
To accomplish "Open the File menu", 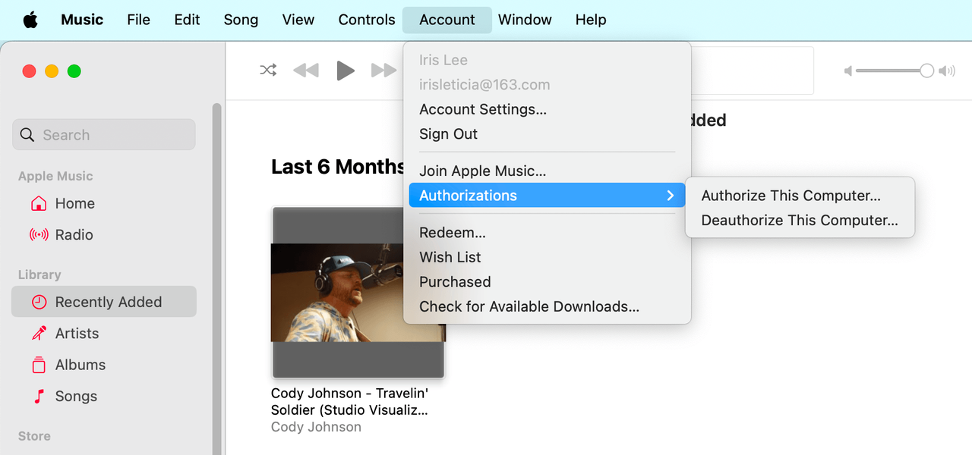I will coord(138,20).
